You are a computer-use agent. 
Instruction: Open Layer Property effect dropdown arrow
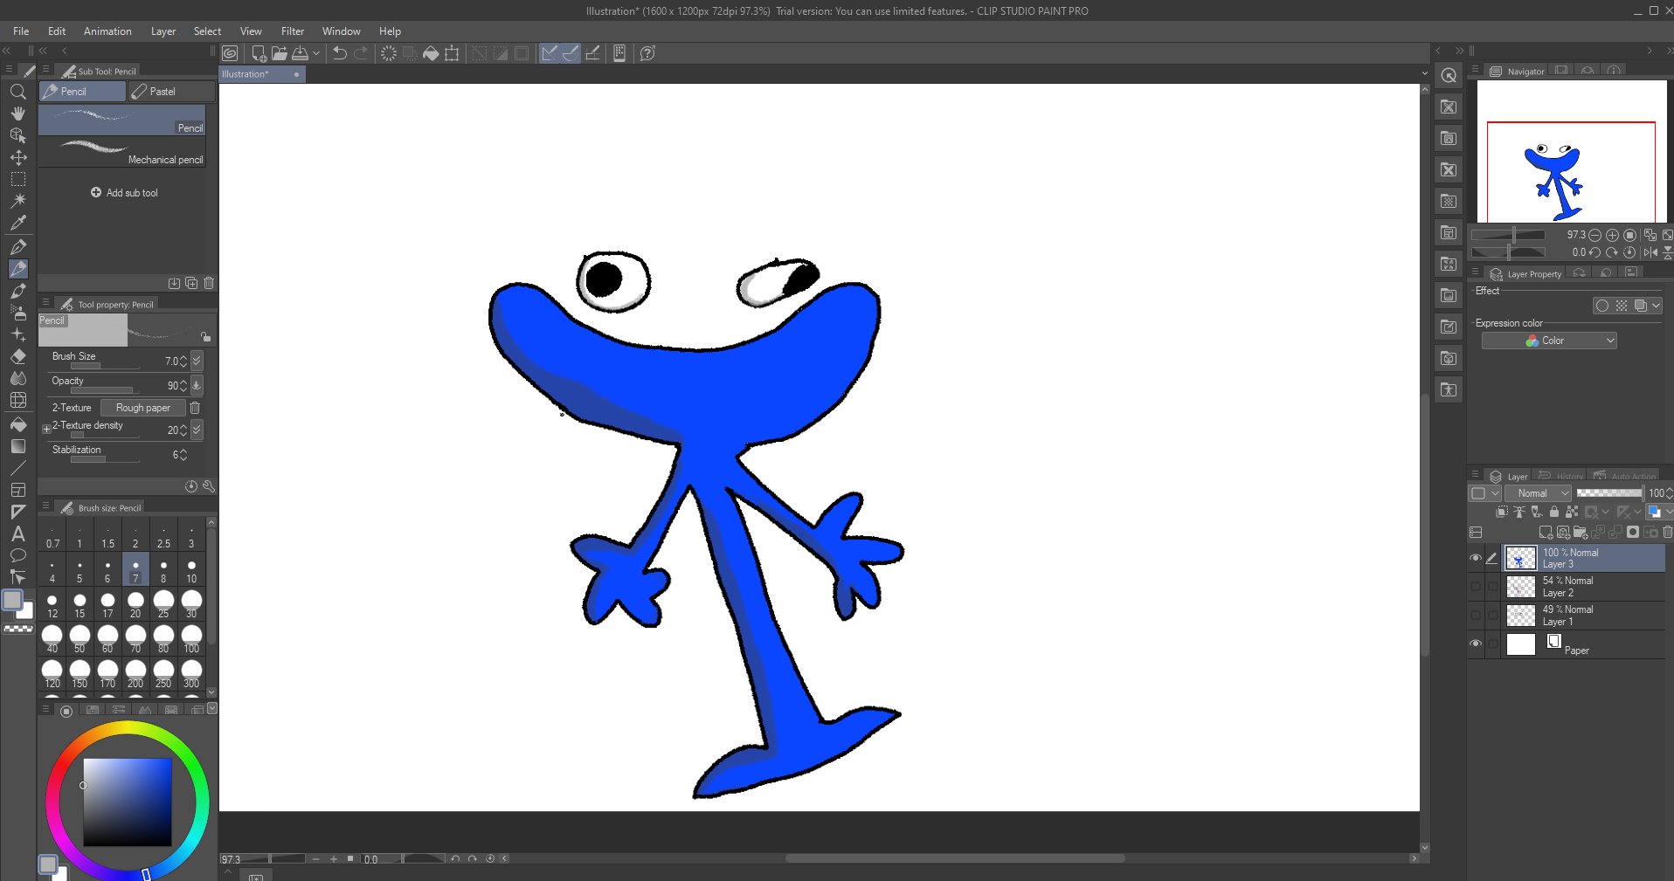tap(1657, 306)
